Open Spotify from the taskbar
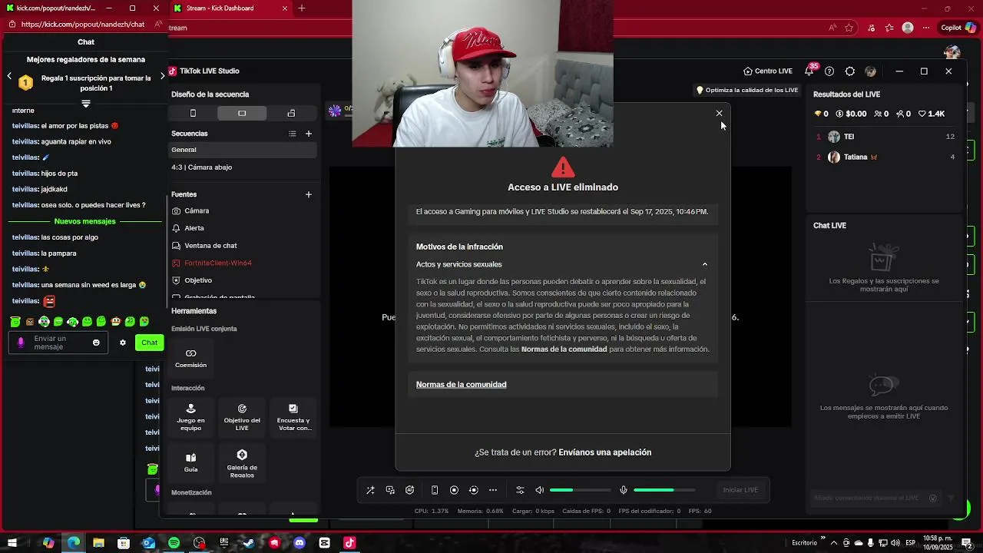983x553 pixels. click(x=174, y=543)
